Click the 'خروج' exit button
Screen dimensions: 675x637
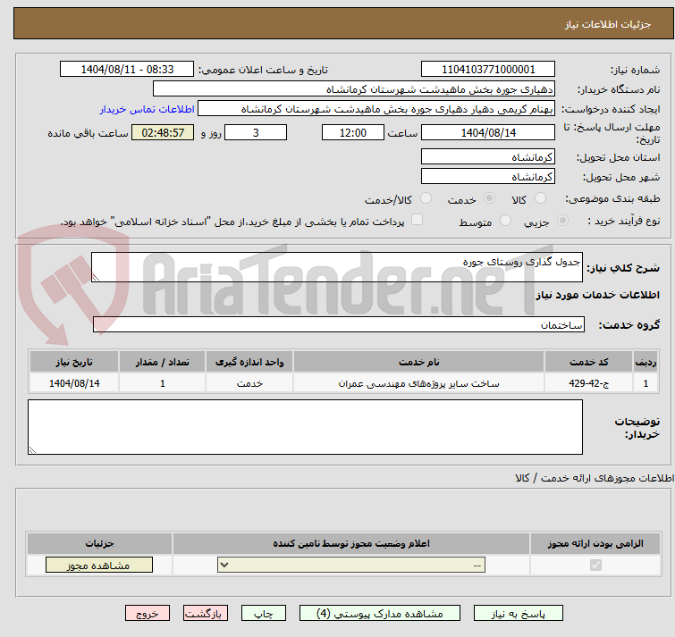click(x=148, y=614)
